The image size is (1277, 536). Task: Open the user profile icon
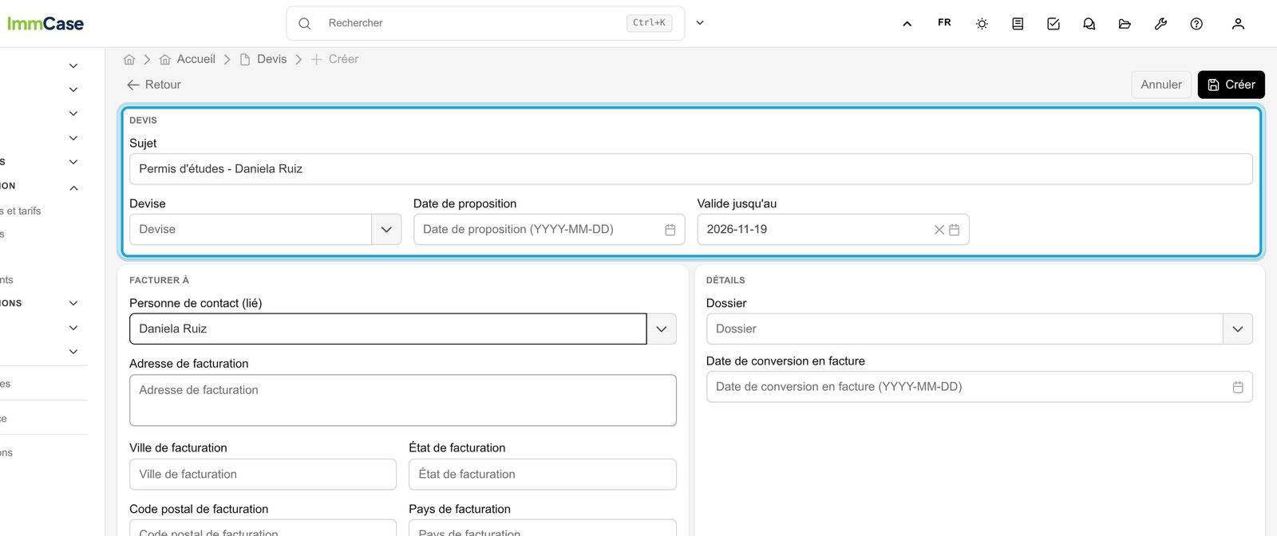tap(1238, 24)
